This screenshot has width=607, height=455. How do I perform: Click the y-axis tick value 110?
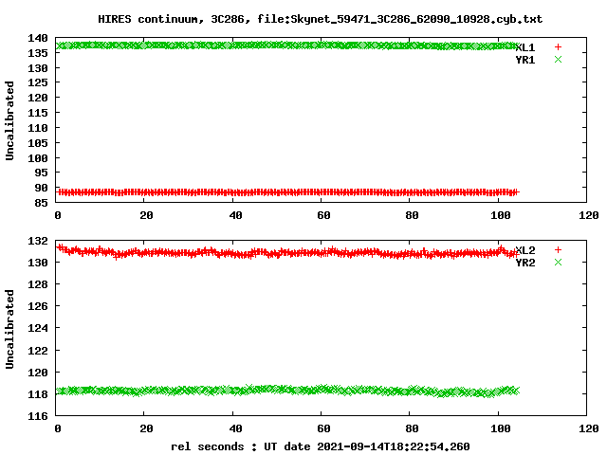click(x=38, y=128)
